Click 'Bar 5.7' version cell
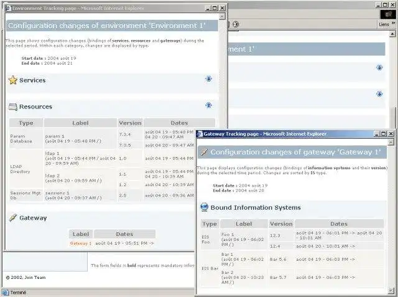398x297 pixels. point(281,277)
